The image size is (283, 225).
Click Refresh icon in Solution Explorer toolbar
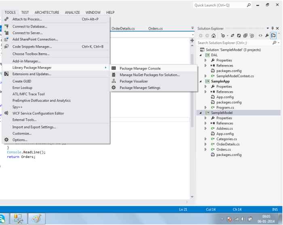[239, 36]
